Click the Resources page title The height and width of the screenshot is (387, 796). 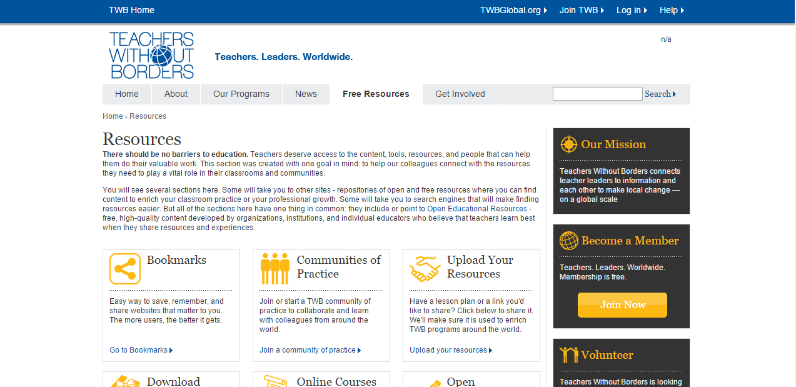tap(142, 139)
